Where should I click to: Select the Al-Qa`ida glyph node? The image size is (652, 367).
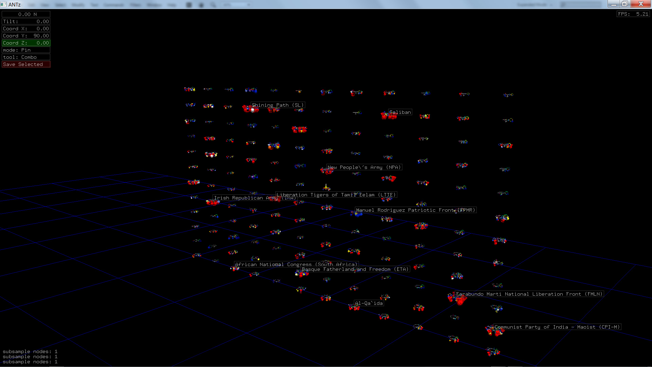tap(354, 308)
